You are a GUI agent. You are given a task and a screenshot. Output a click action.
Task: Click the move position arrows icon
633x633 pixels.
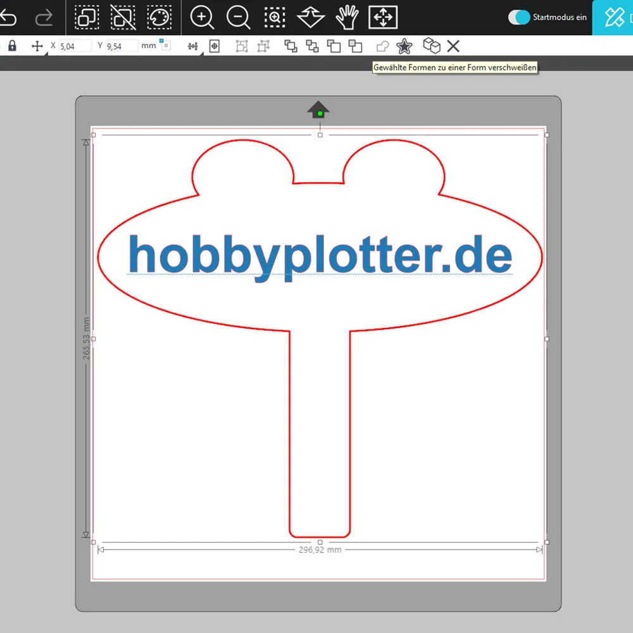pos(37,46)
